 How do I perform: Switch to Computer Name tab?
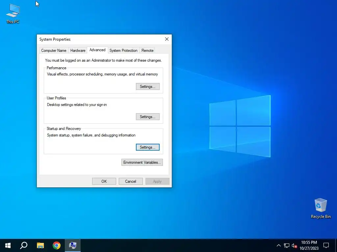tap(54, 51)
